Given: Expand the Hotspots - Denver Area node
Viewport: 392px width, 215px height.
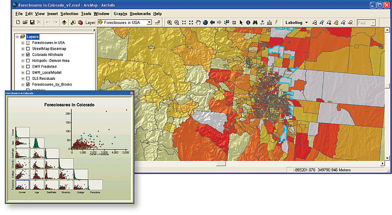Looking at the screenshot, I should point(23,61).
